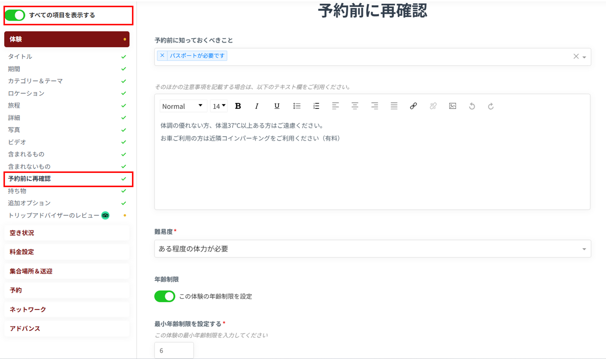Insert an image into editor

452,106
